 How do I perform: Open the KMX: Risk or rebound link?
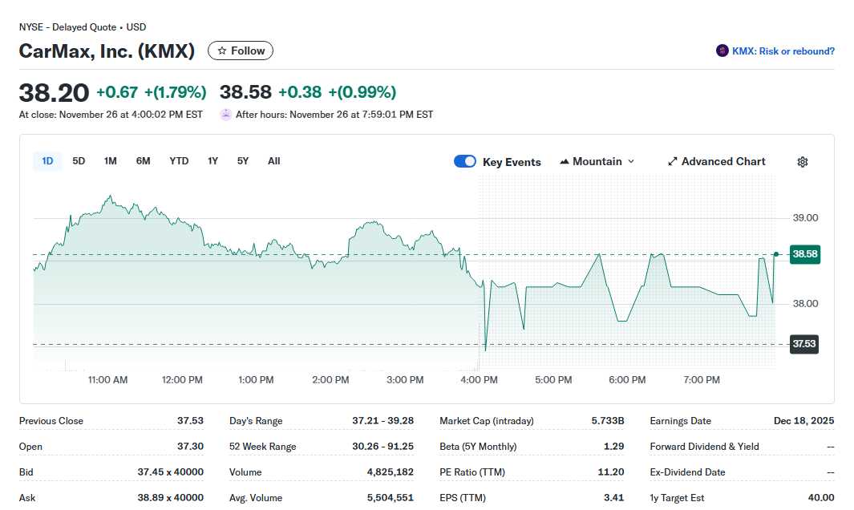[783, 51]
